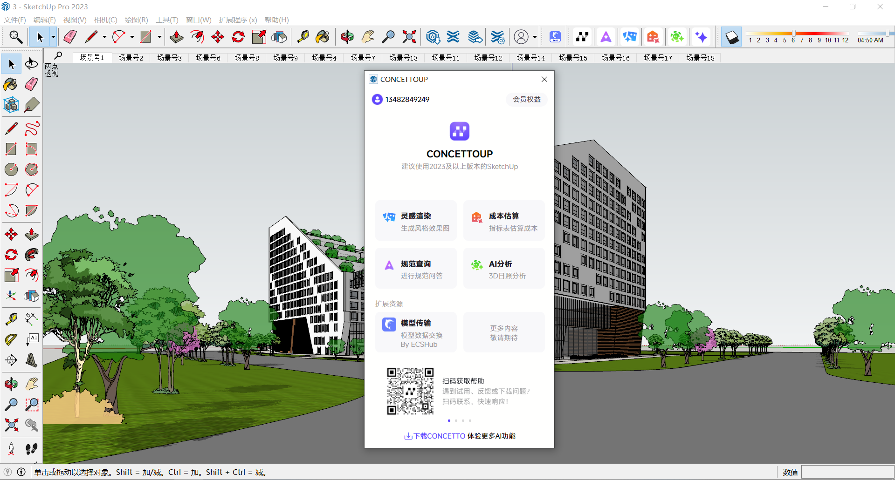Open the 相机(C) camera menu
Screen dimensions: 895x480
[x=105, y=20]
